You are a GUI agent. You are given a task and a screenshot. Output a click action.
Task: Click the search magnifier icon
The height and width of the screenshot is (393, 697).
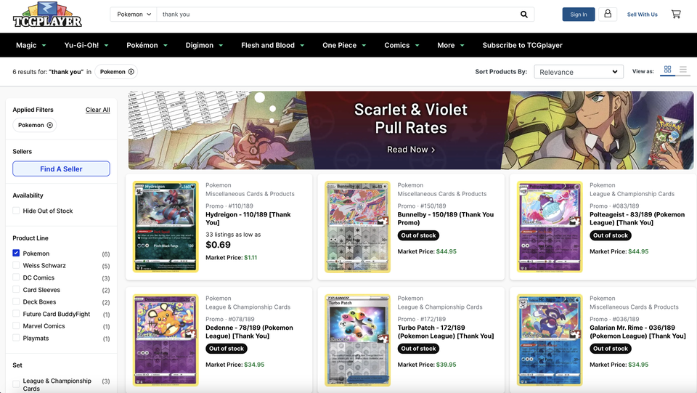[524, 15]
